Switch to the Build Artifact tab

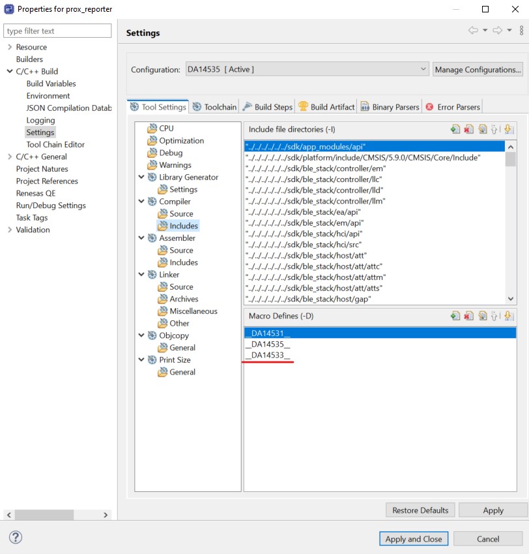(326, 107)
